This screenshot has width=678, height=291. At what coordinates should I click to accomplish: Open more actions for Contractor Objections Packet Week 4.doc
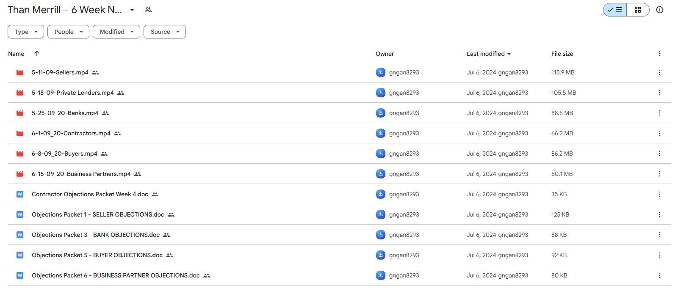click(659, 194)
